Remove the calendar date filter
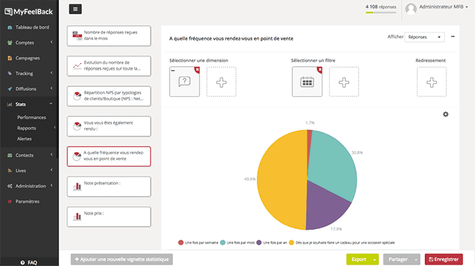Viewport: 475px width, 266px height. [320, 70]
